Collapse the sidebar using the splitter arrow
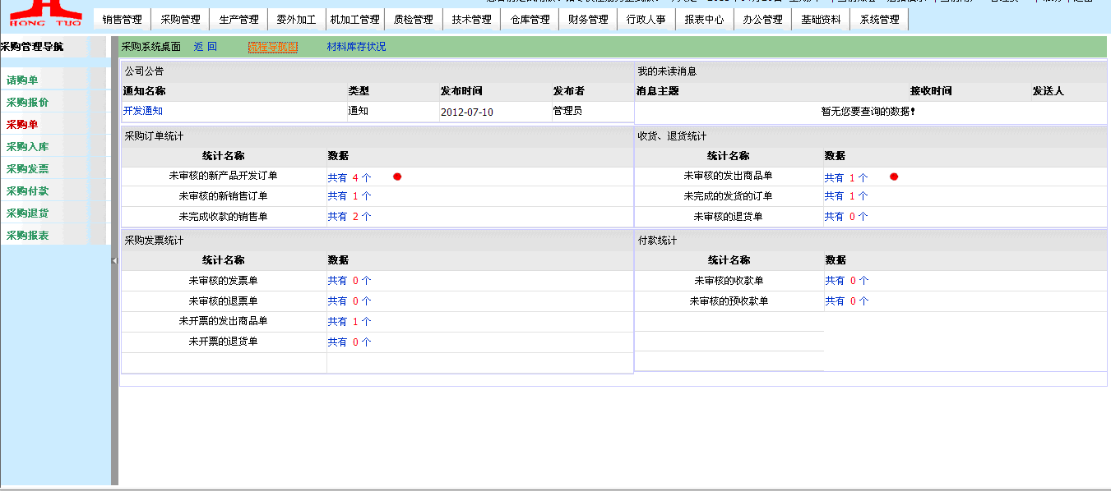Image resolution: width=1111 pixels, height=491 pixels. coord(114,260)
